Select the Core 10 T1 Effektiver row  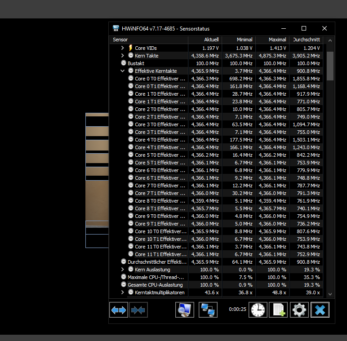[216, 239]
